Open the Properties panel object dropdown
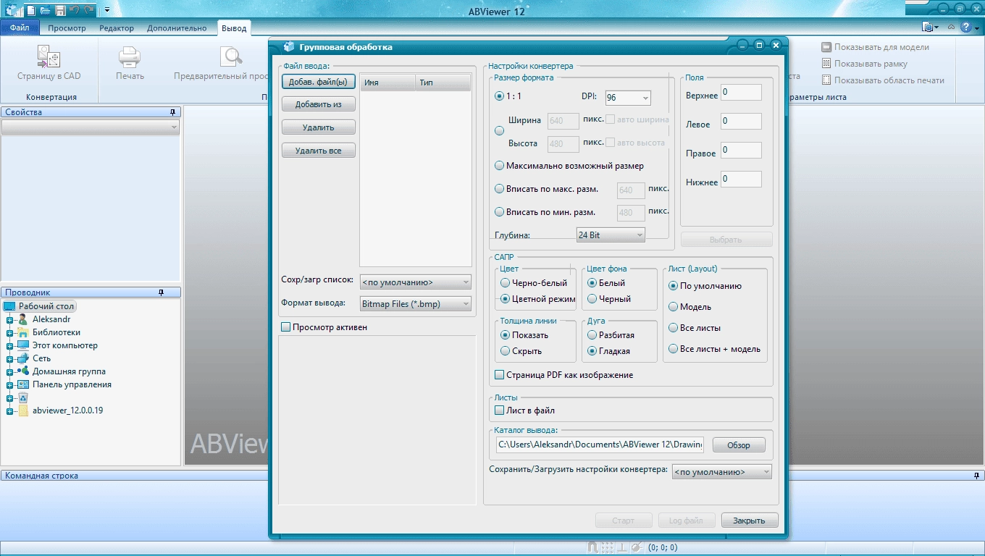The width and height of the screenshot is (985, 556). pyautogui.click(x=91, y=127)
